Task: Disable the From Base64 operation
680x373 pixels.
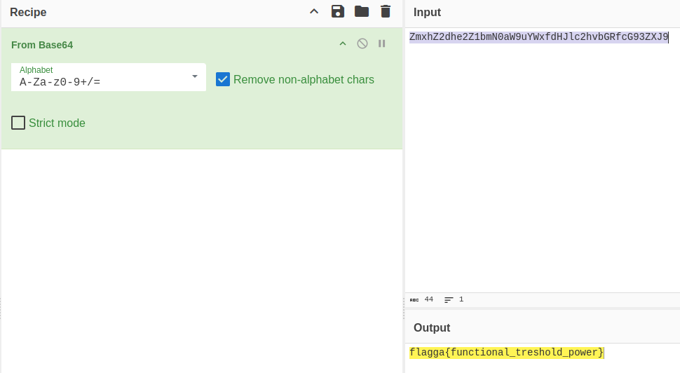Action: (362, 43)
